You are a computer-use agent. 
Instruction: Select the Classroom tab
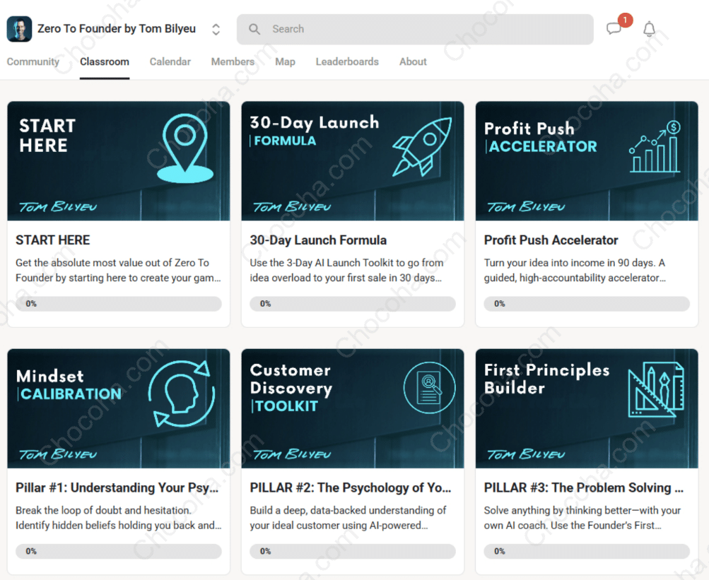tap(104, 62)
